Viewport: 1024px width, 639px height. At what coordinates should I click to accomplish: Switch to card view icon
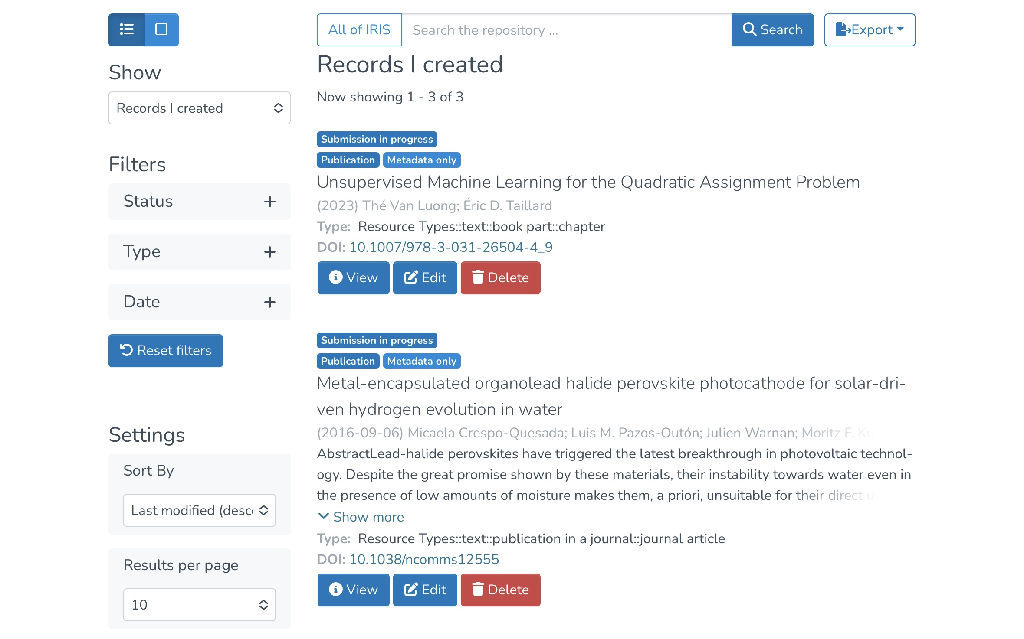[161, 29]
